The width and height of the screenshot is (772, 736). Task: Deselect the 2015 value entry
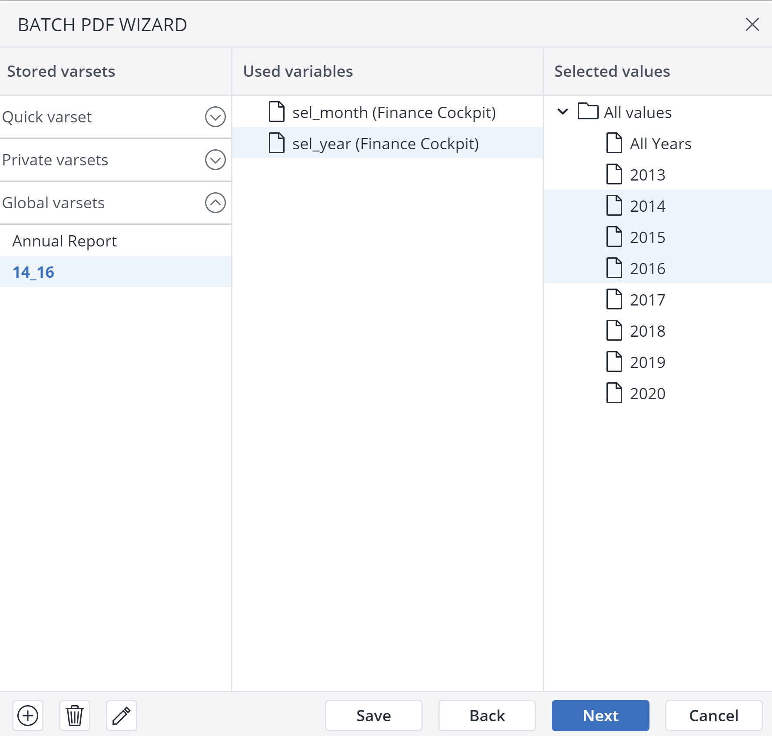(x=647, y=237)
